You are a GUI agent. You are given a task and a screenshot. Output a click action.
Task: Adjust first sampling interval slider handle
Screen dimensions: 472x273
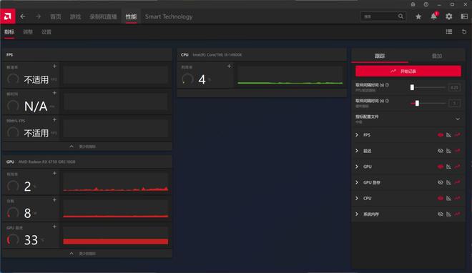tap(412, 87)
